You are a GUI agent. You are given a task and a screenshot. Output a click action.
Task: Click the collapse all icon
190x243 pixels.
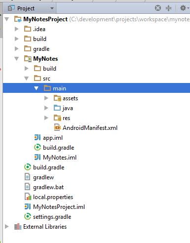coord(168,8)
